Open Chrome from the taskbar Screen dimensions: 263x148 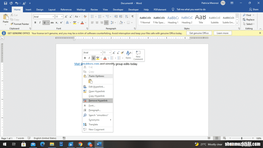point(80,144)
